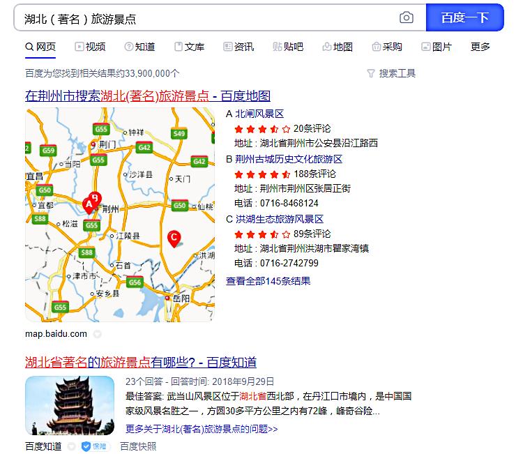
Task: Click address 荆州市荆州区张居正街
Action: click(x=305, y=189)
